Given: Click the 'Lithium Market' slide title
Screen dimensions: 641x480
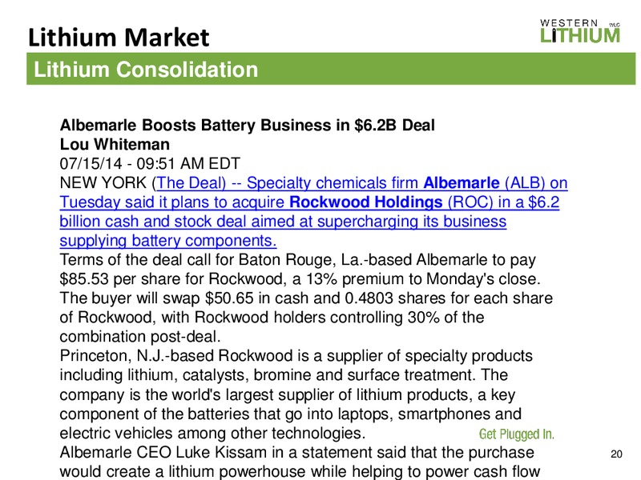Looking at the screenshot, I should click(x=119, y=37).
